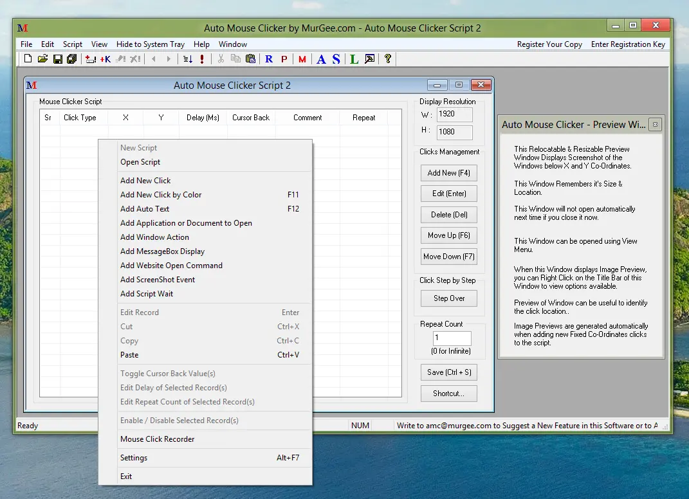The image size is (689, 499).
Task: Select Add ScreenShot Event
Action: pyautogui.click(x=215, y=280)
